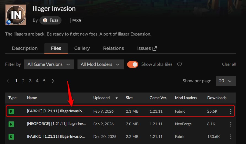Click the next page arrow
Viewport: 246px width, 144px height.
53,81
